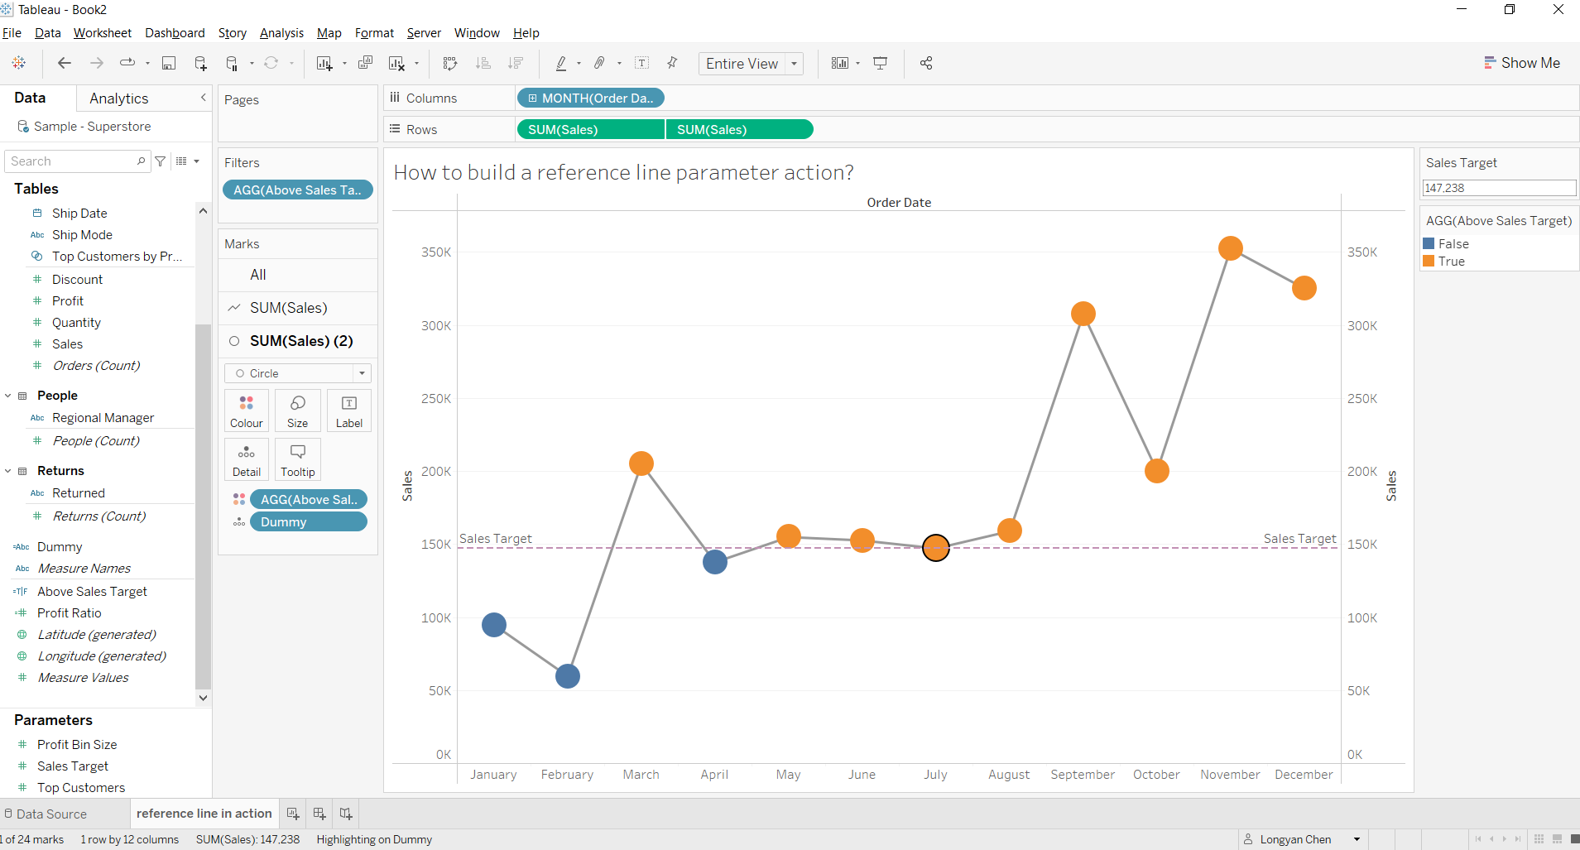Click the Share workbook icon
Viewport: 1580px width, 850px height.
point(925,63)
